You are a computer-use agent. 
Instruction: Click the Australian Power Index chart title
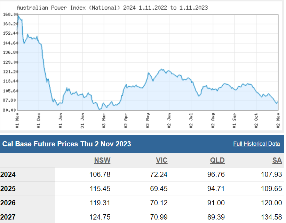[112, 8]
